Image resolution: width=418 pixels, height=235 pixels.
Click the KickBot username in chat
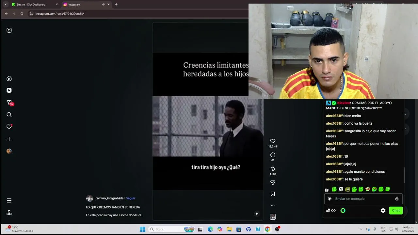[x=344, y=103]
